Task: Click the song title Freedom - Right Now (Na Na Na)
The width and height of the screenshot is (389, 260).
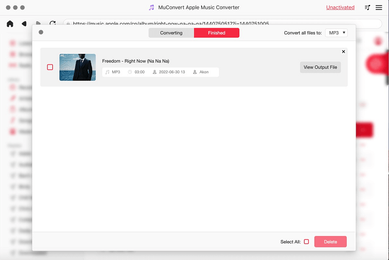Action: (136, 61)
